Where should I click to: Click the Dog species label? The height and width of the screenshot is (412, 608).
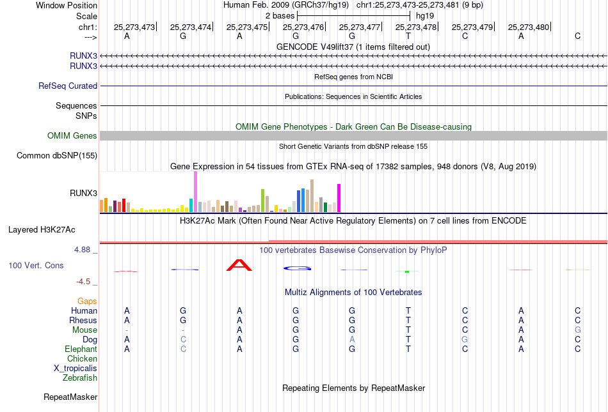(x=90, y=340)
